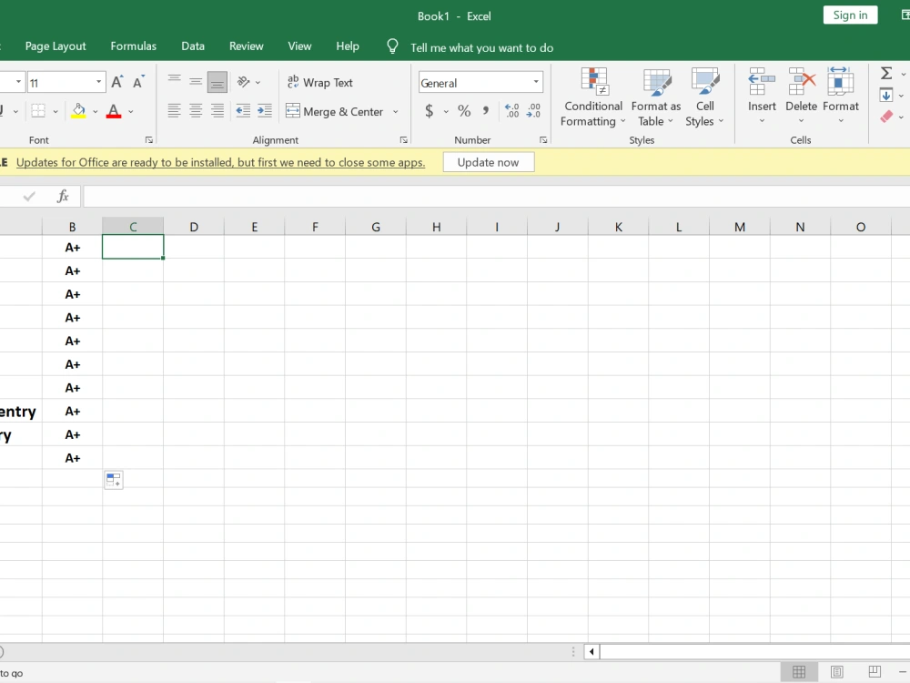Click Tell me what you want to do

tap(481, 47)
